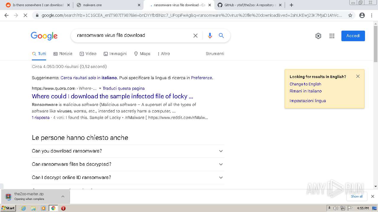Click the browser back arrow
Viewport: 378px width, 212px height.
tap(6, 15)
